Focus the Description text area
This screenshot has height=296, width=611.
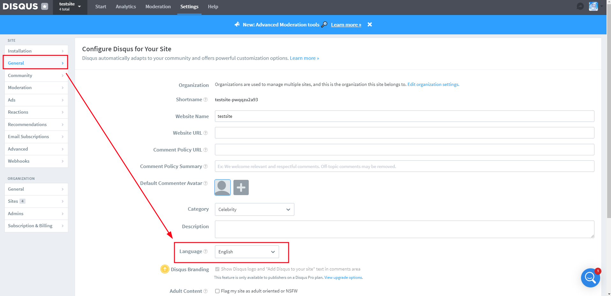click(404, 229)
